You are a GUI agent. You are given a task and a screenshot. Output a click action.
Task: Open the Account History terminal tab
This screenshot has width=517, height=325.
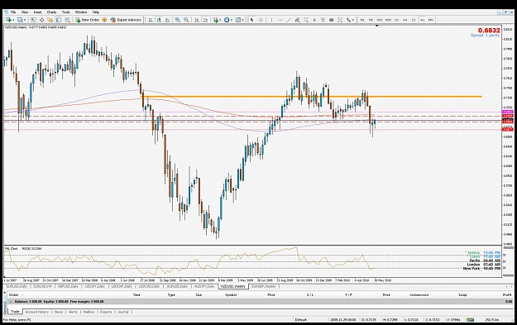37,312
